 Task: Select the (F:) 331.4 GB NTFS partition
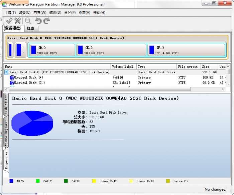[x=186, y=50]
